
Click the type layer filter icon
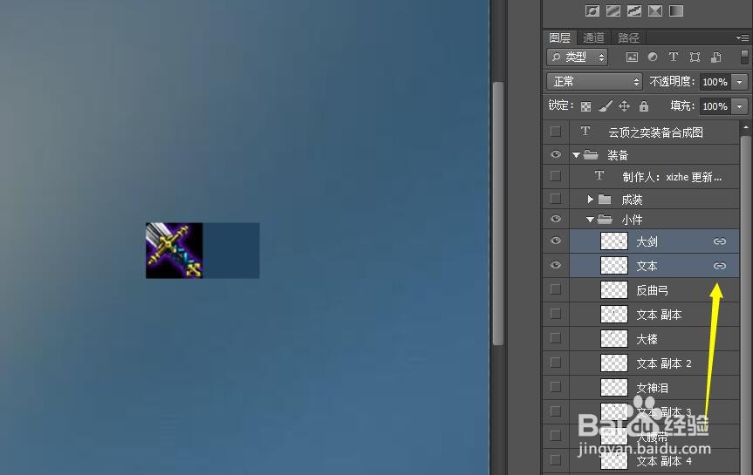[x=674, y=58]
